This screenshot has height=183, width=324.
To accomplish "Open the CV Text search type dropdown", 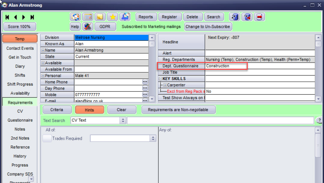I will pyautogui.click(x=123, y=120).
